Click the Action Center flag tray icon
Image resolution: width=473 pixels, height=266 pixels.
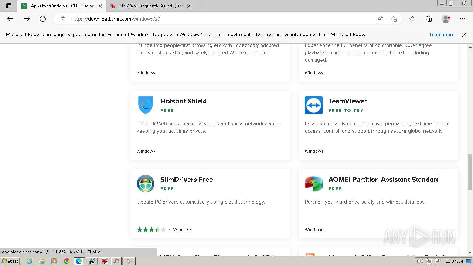click(438, 261)
